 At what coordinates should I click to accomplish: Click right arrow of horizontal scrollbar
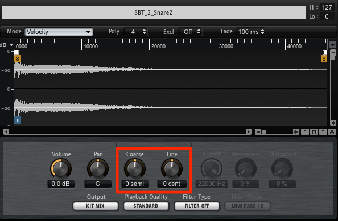click(x=249, y=131)
